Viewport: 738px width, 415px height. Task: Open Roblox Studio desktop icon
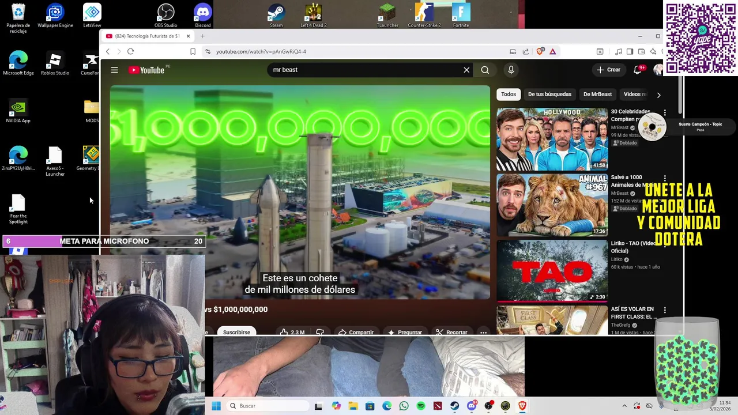[55, 63]
